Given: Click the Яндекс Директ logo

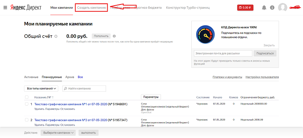Looking at the screenshot, I should [26, 8].
